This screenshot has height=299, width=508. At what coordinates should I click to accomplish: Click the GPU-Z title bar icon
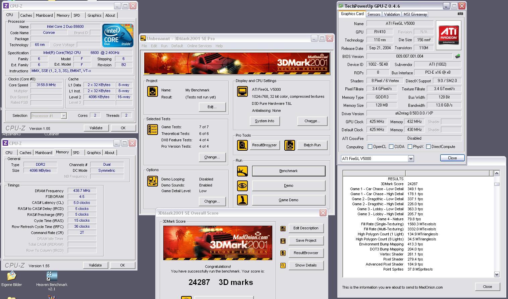point(341,6)
